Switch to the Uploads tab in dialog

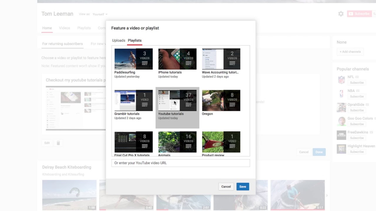(119, 40)
